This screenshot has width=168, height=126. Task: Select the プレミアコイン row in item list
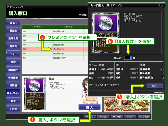click(55, 49)
